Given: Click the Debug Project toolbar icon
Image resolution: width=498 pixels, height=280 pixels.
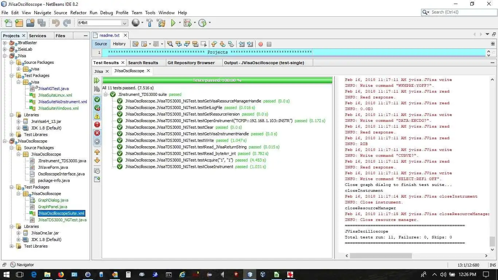Looking at the screenshot, I should (187, 23).
